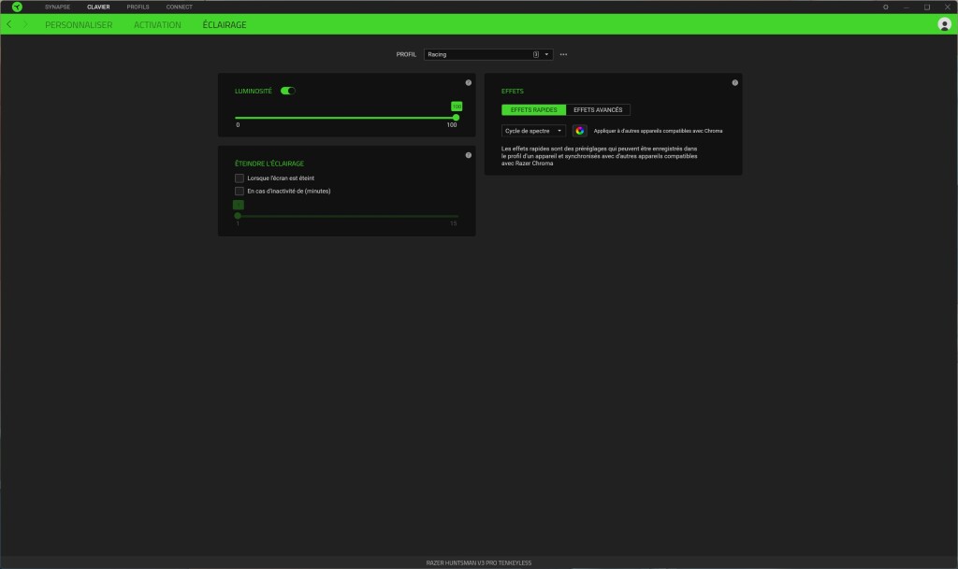The height and width of the screenshot is (569, 958).
Task: Open help for the Effets panel
Action: [735, 82]
